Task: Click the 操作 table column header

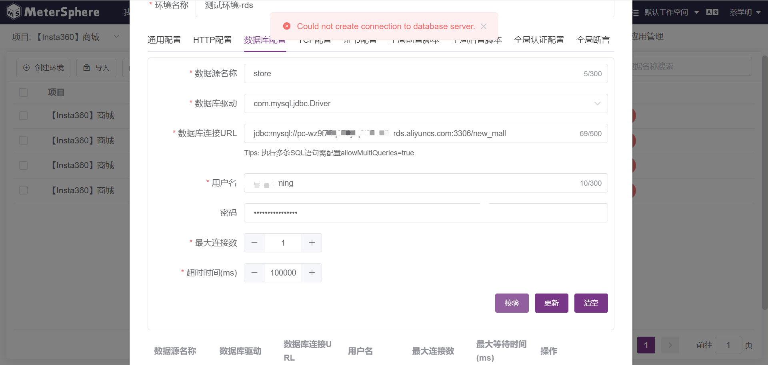Action: click(x=549, y=351)
